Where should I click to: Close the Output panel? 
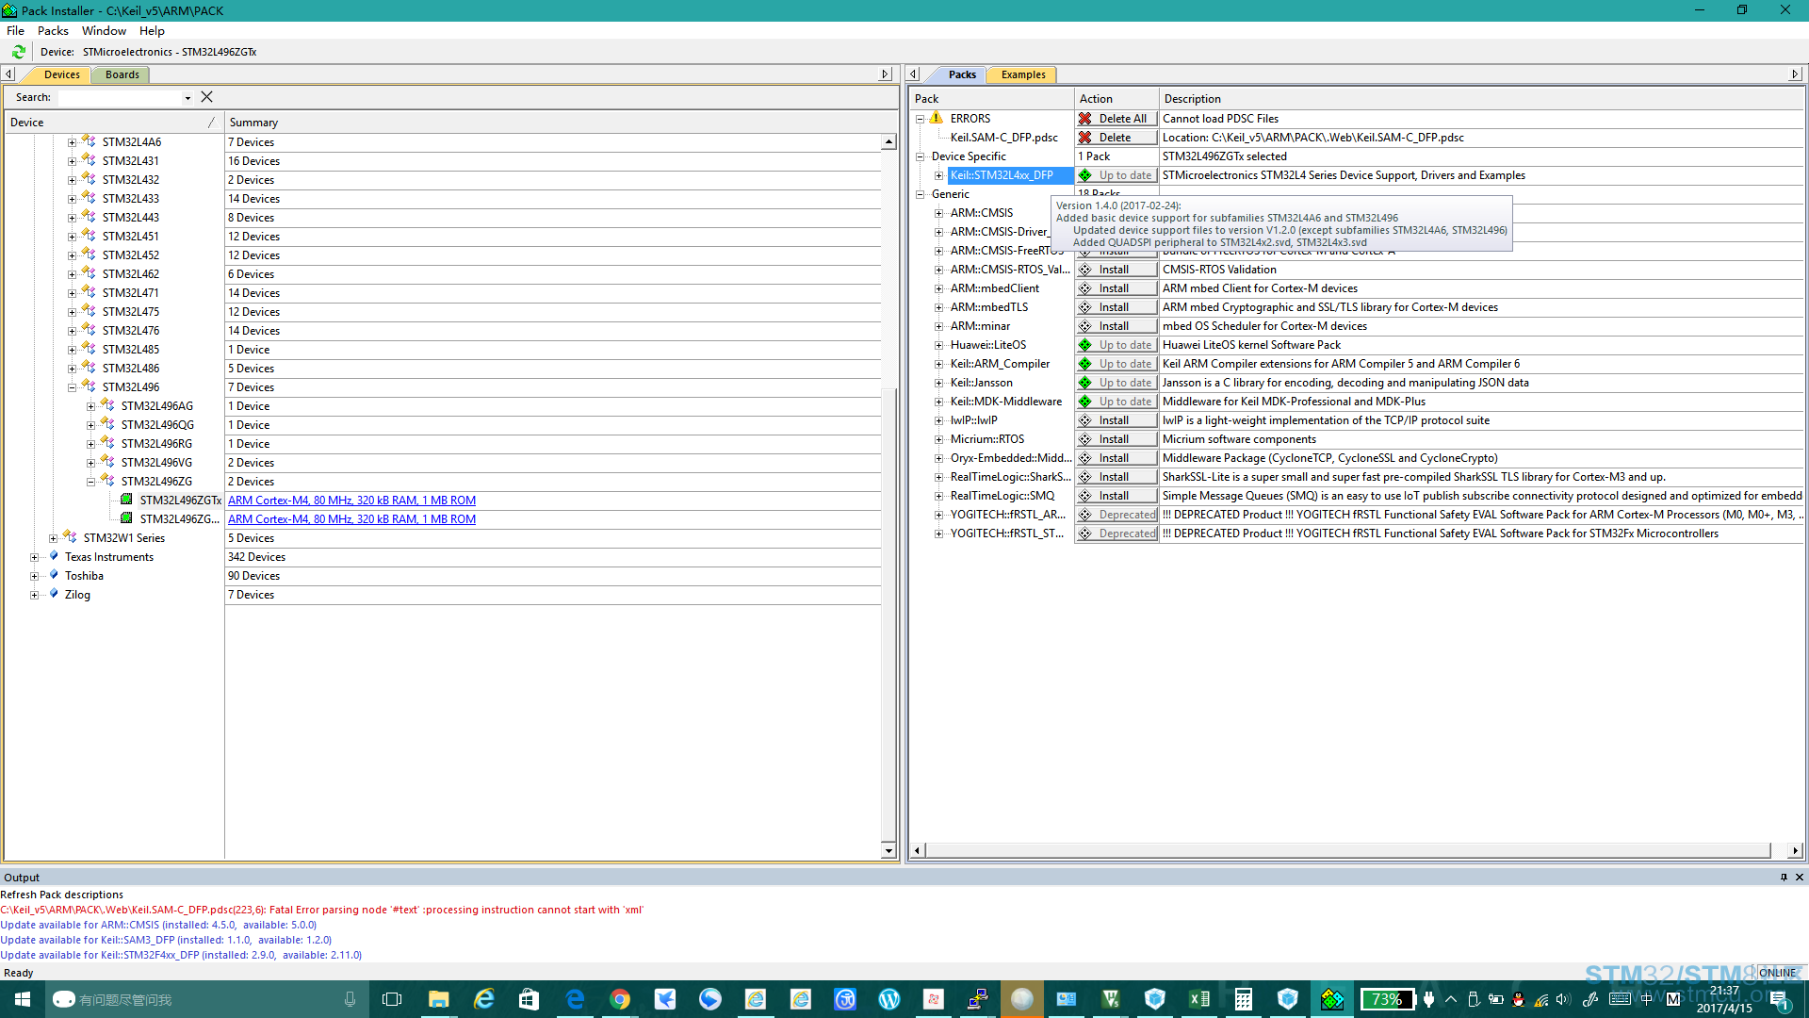tap(1800, 877)
